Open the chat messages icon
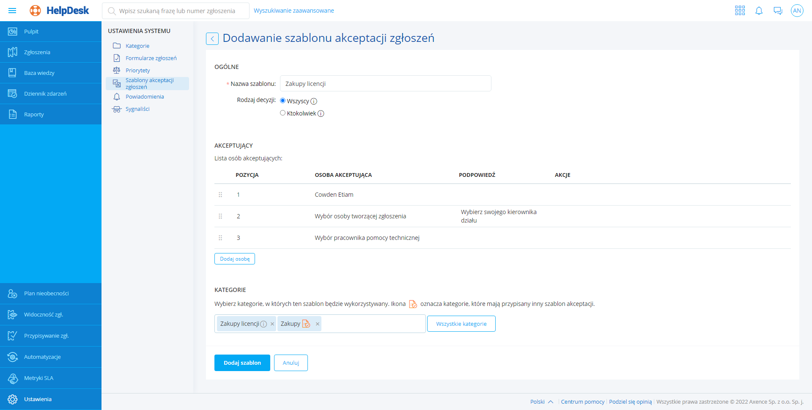 pyautogui.click(x=778, y=11)
